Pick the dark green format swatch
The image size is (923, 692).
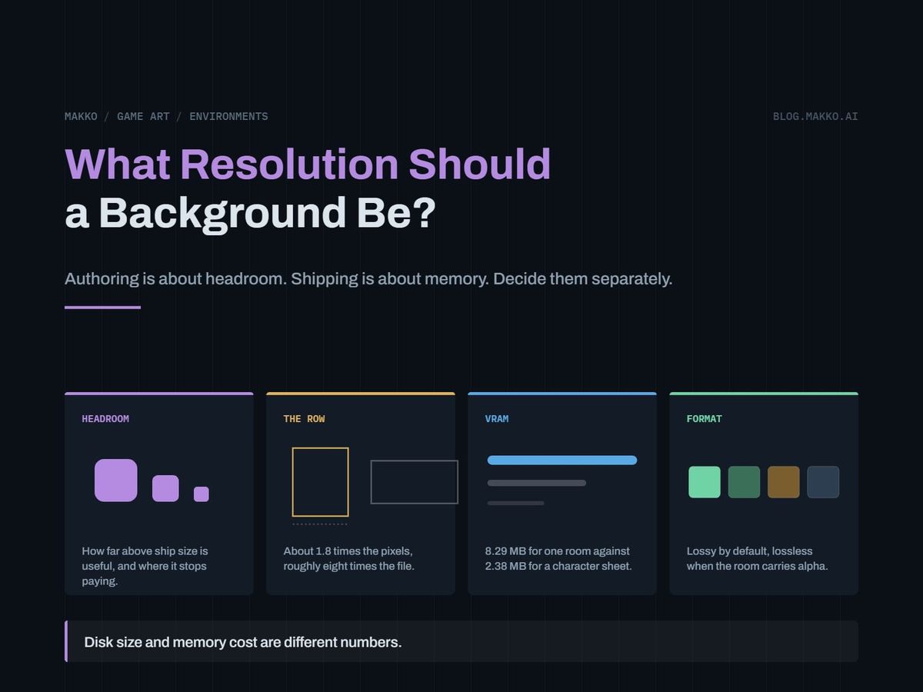coord(745,482)
